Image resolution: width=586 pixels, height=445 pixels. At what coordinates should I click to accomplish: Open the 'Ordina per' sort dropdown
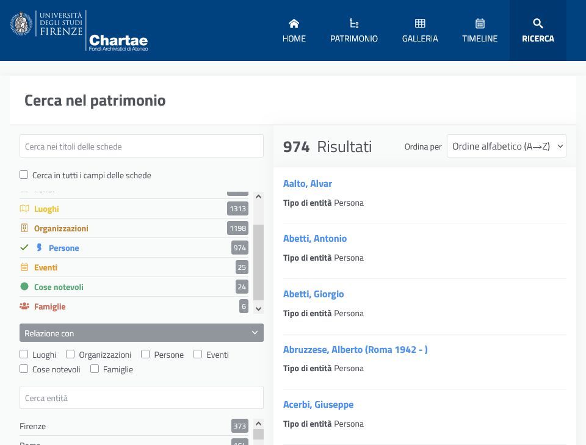(506, 147)
